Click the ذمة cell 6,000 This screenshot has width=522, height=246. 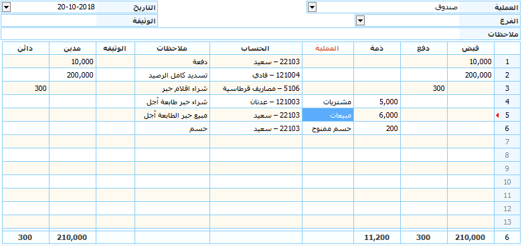(377, 115)
